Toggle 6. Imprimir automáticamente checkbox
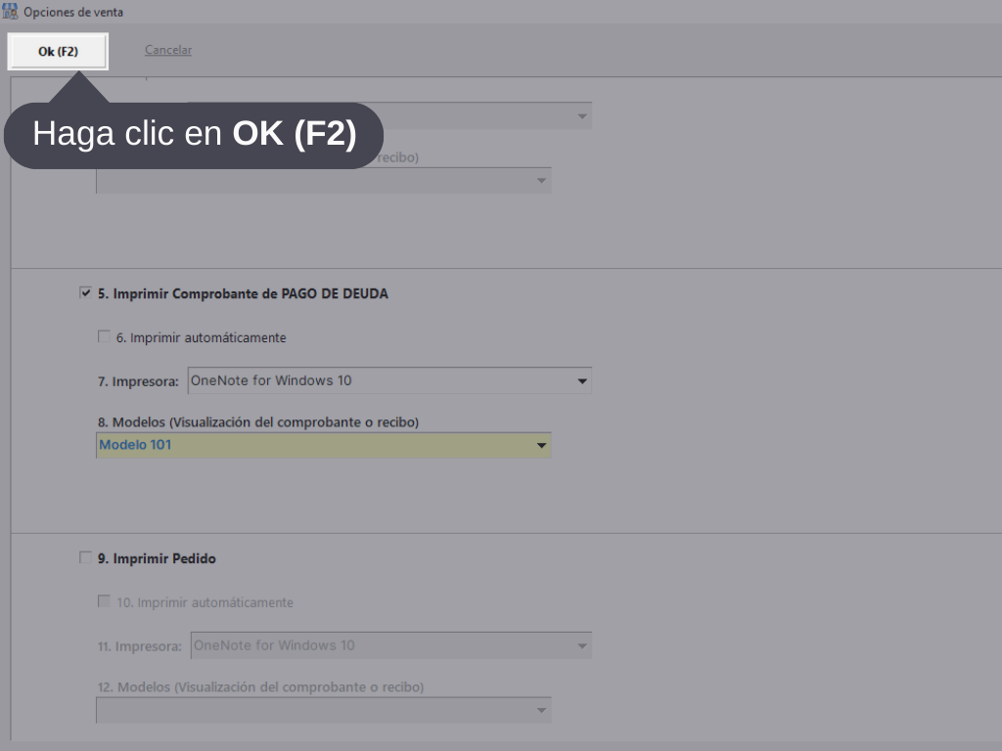This screenshot has height=751, width=1002. (104, 336)
